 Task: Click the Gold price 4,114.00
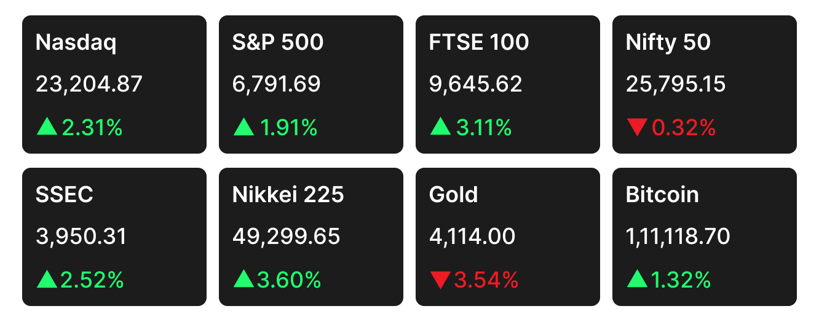[472, 236]
